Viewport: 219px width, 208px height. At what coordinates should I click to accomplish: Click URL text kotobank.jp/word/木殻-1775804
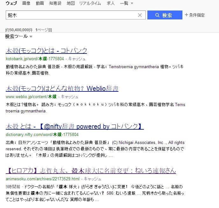point(35,59)
